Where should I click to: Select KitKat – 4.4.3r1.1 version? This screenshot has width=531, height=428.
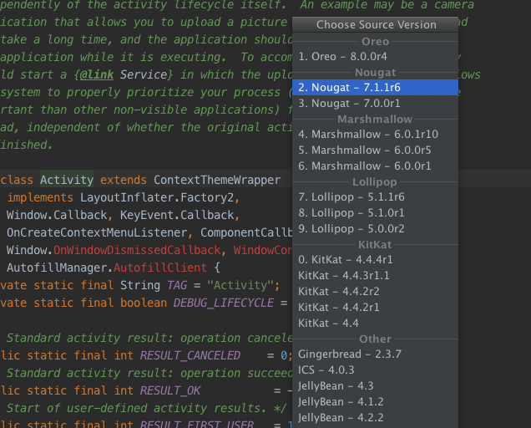[375, 275]
